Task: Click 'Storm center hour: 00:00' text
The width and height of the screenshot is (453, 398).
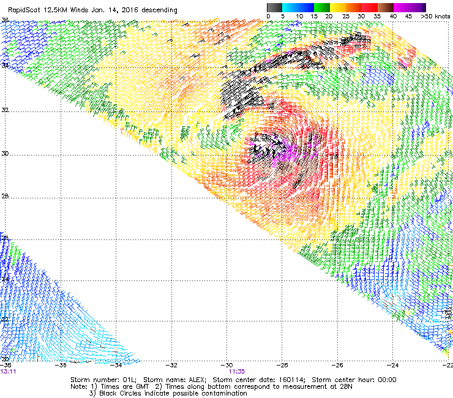Action: 354,380
